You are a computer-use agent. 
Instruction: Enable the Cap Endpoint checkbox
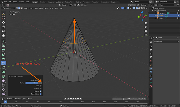pyautogui.click(x=41, y=80)
